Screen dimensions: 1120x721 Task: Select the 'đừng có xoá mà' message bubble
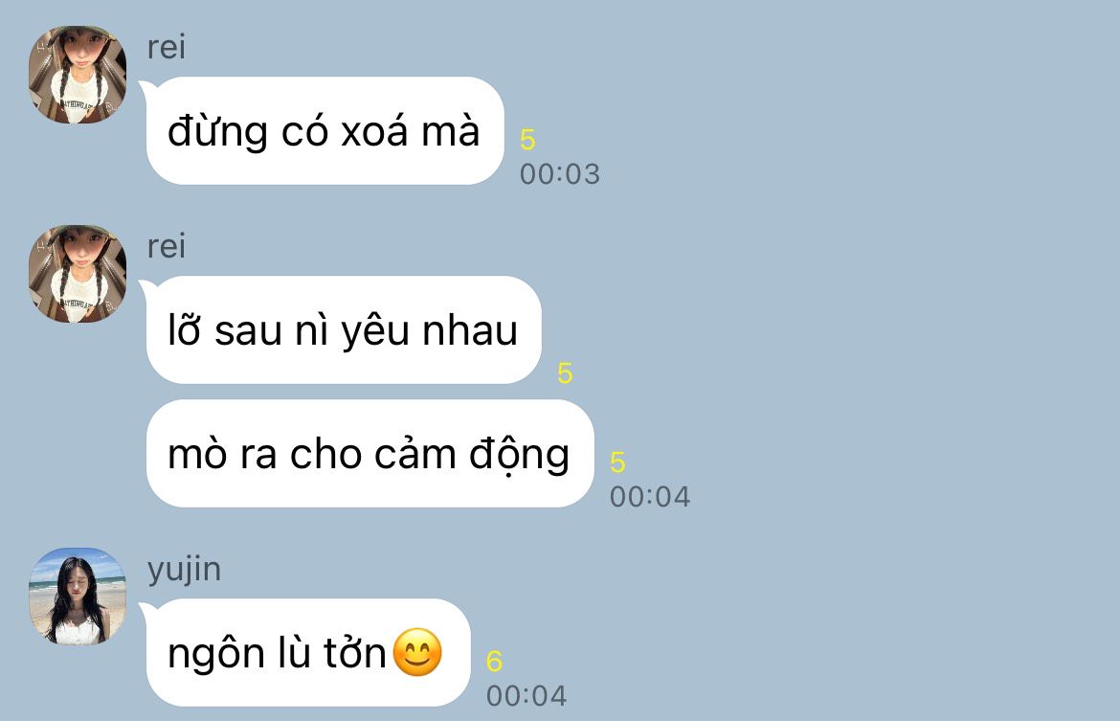(325, 131)
